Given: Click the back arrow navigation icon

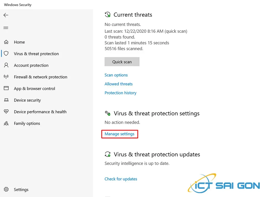Looking at the screenshot, I should coord(6,15).
